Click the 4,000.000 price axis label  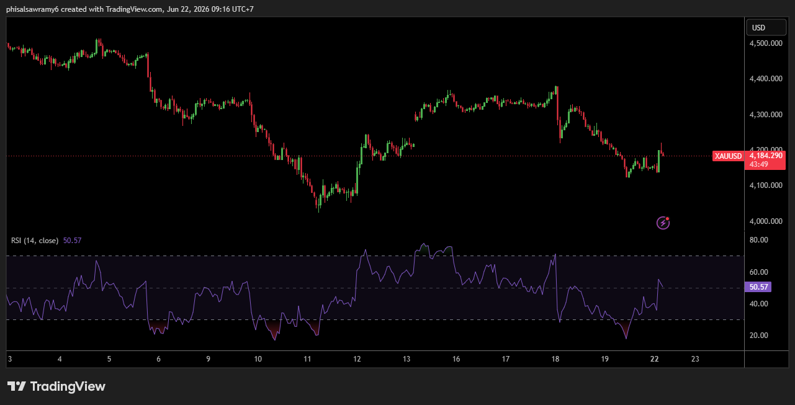pyautogui.click(x=765, y=221)
